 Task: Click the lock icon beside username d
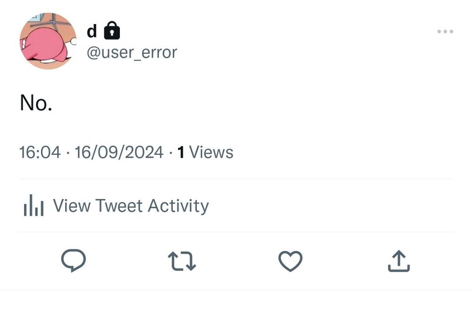(112, 30)
